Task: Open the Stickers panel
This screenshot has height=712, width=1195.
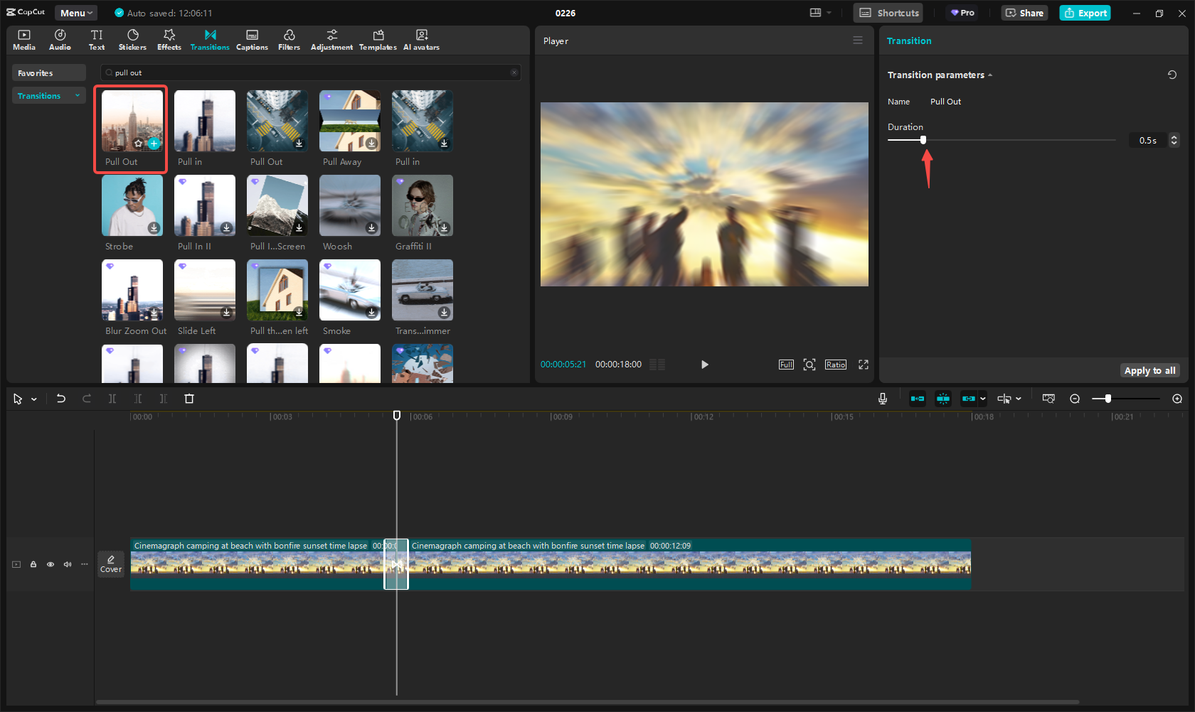Action: tap(132, 40)
